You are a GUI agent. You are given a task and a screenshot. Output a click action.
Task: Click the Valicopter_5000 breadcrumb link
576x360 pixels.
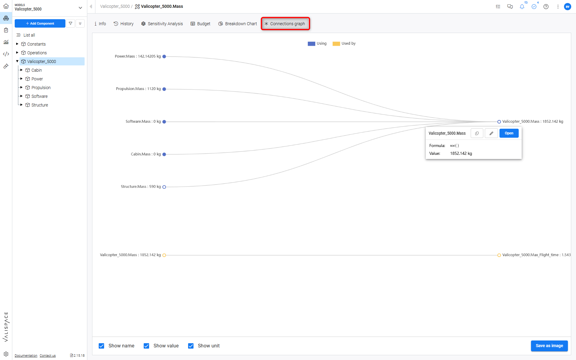tap(115, 6)
